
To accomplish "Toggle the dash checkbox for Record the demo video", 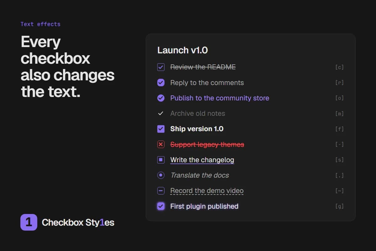I will point(161,190).
